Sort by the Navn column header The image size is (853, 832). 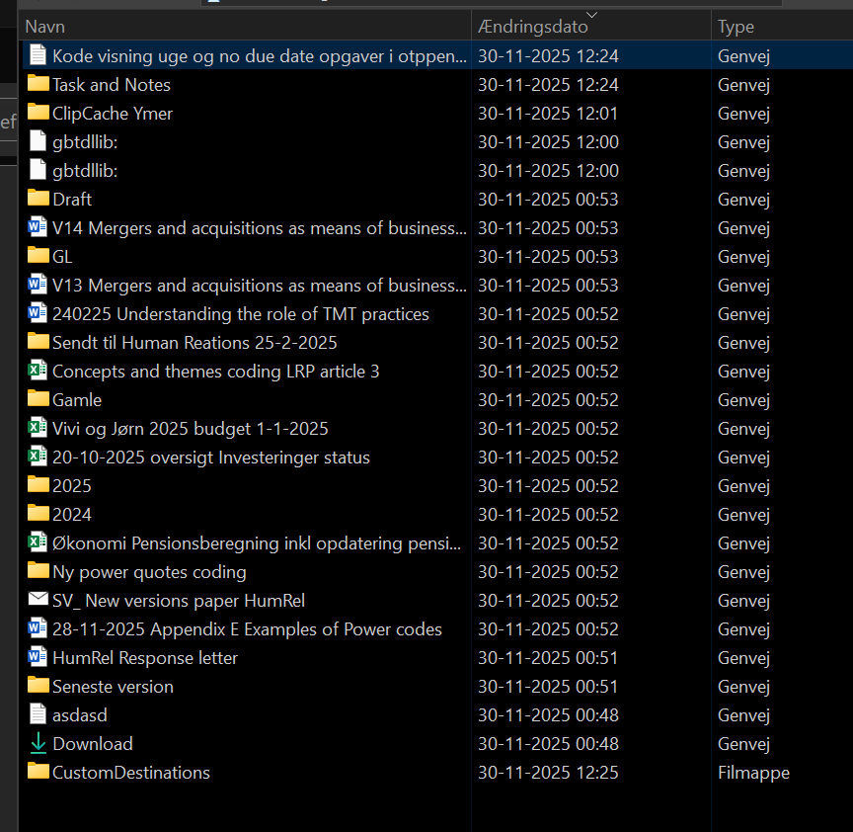[45, 27]
